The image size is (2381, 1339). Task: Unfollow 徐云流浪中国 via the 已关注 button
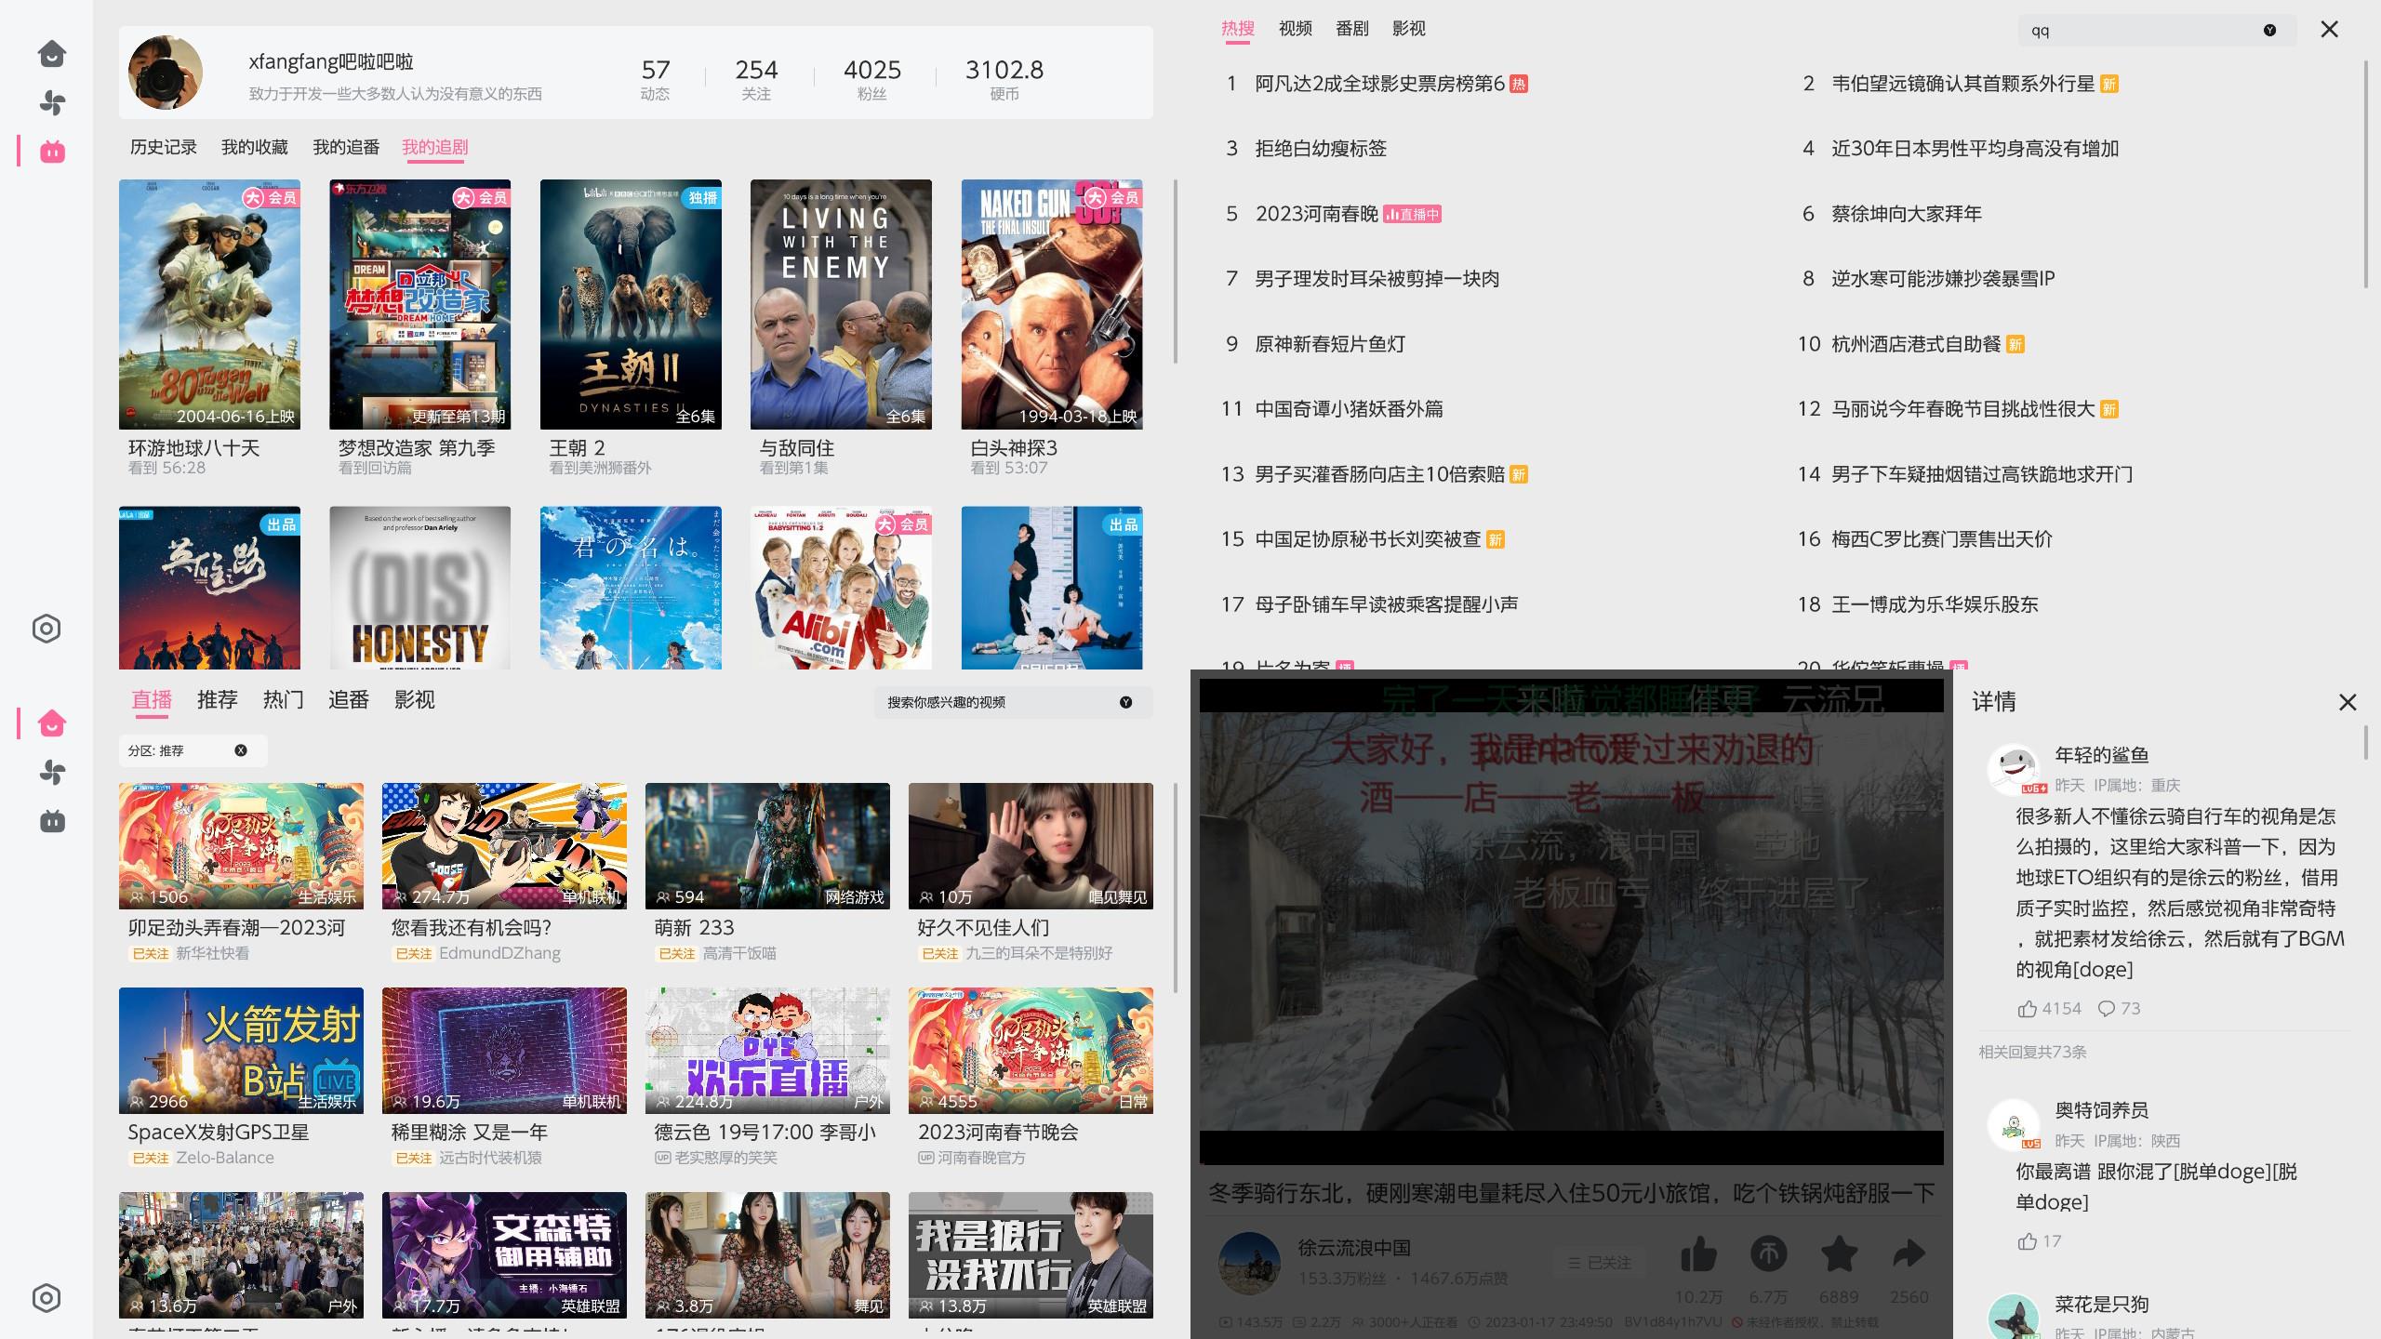[x=1599, y=1263]
